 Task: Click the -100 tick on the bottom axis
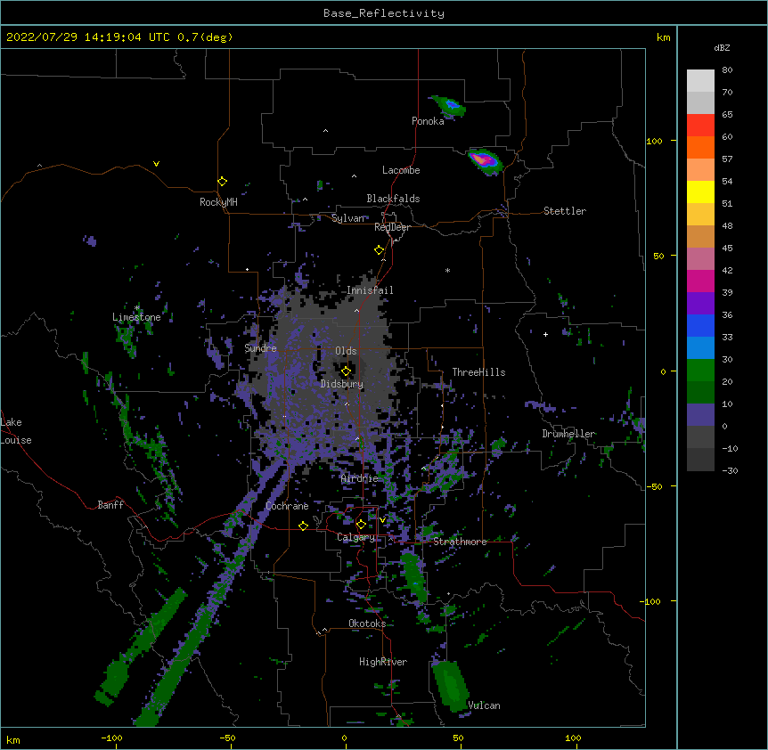(111, 738)
